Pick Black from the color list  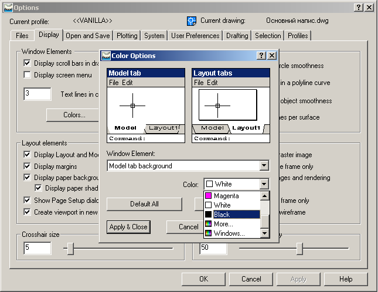232,215
